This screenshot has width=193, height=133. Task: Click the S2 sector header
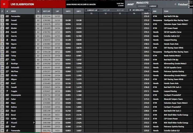tap(106, 13)
